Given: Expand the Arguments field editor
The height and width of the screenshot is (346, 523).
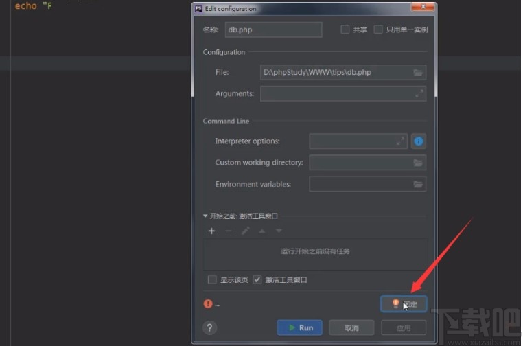Looking at the screenshot, I should tap(419, 94).
